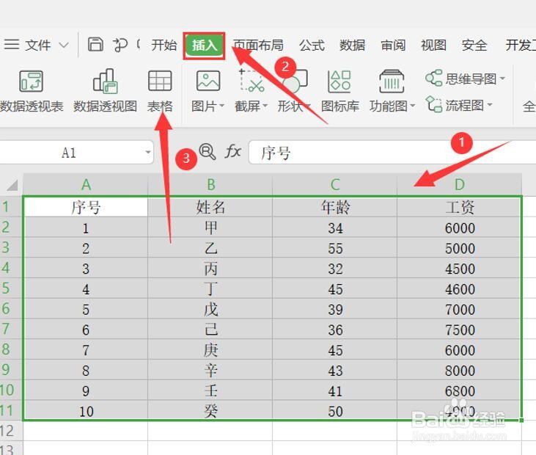Image resolution: width=536 pixels, height=455 pixels.
Task: Click the age cell containing 39
Action: coord(335,308)
